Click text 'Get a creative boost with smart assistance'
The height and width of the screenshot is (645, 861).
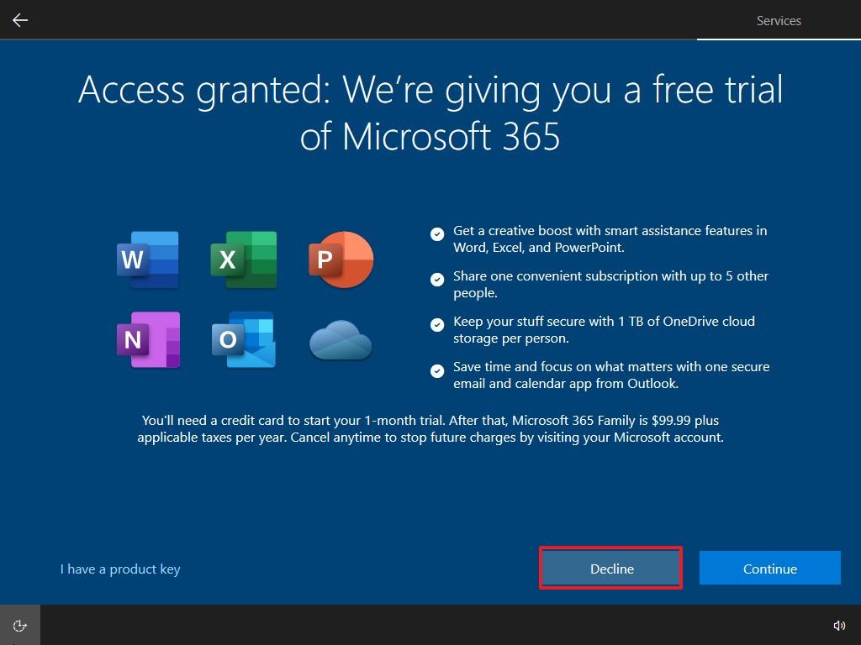(610, 239)
